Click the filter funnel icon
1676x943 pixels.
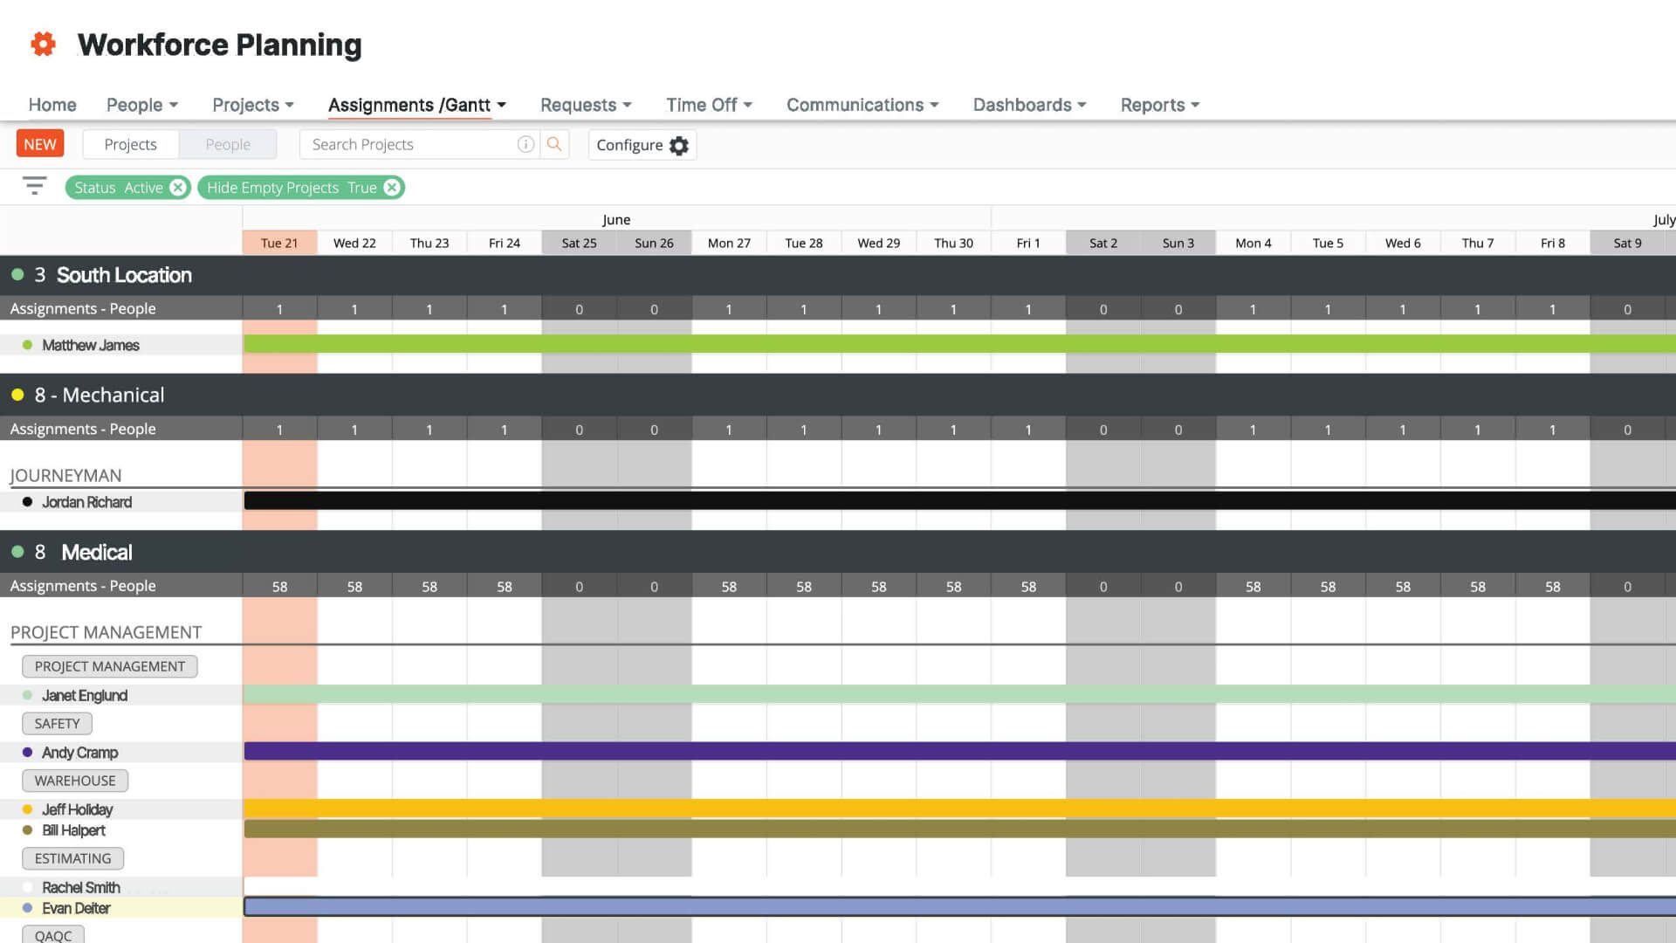[34, 186]
